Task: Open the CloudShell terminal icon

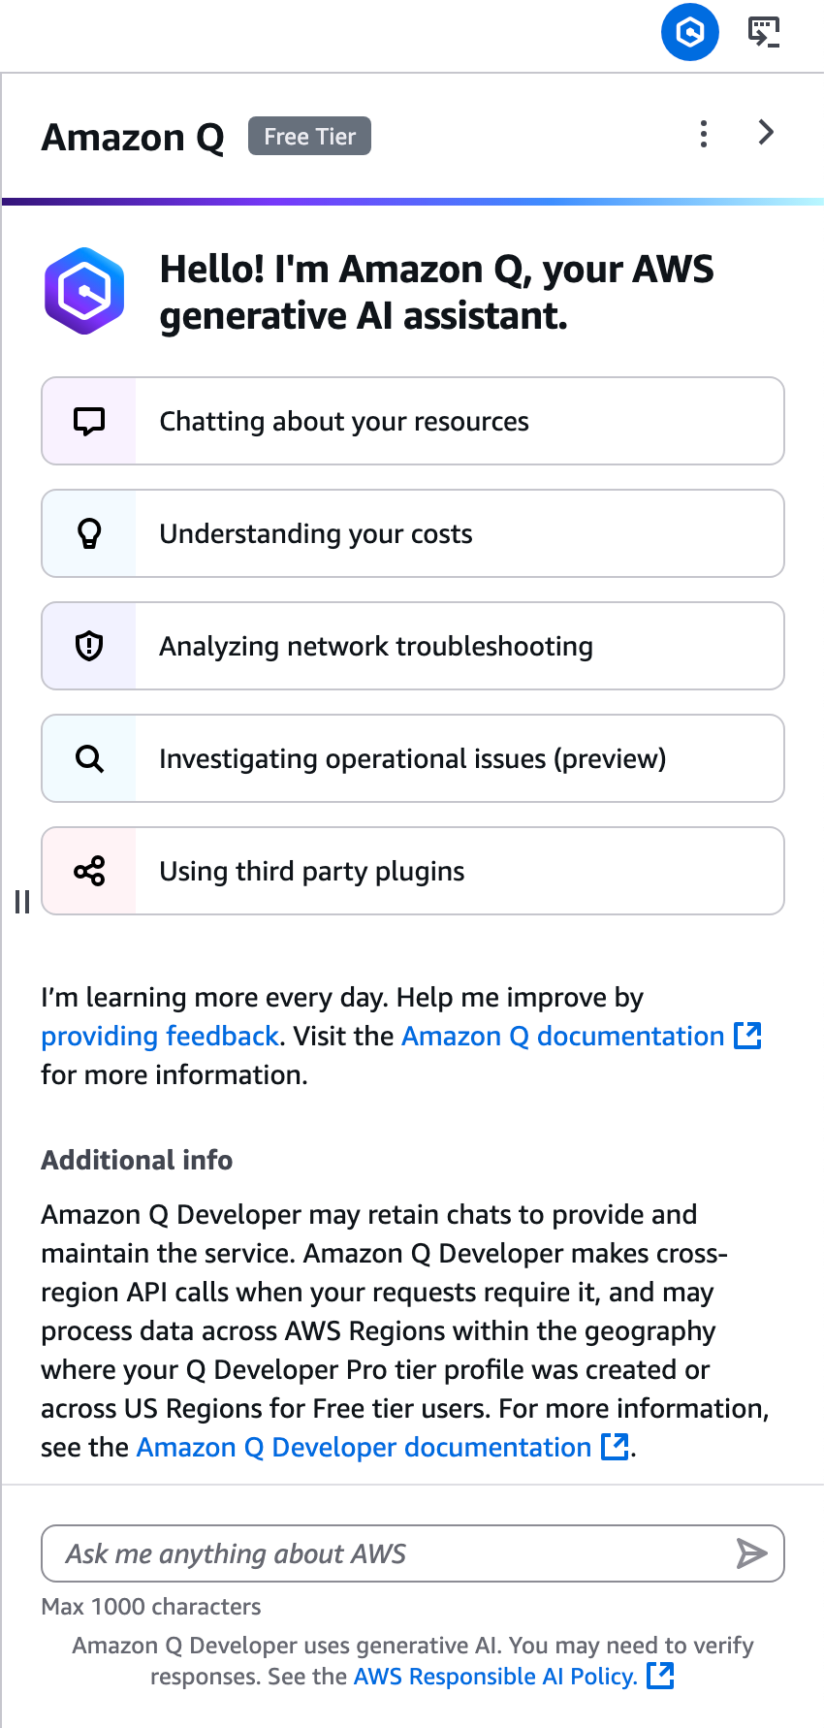Action: tap(764, 32)
